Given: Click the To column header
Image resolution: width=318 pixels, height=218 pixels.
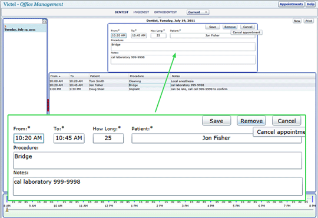Looking at the screenshot, I should [x=79, y=76].
